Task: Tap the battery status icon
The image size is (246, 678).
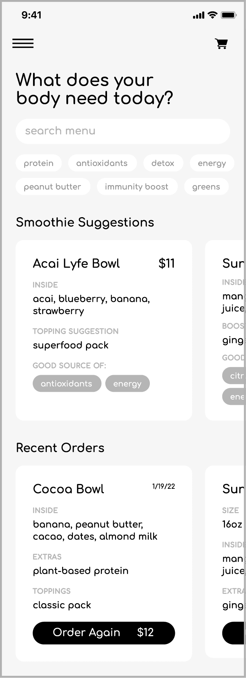Action: click(x=229, y=15)
